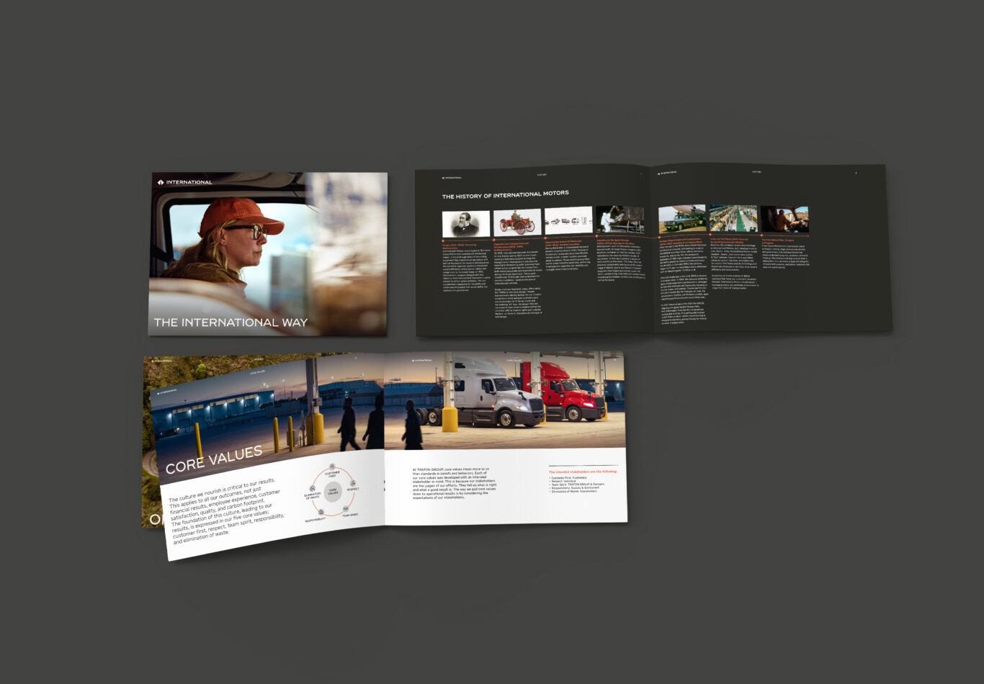Click the large "CORE VALUES" heading
This screenshot has height=684, width=984.
(x=214, y=459)
